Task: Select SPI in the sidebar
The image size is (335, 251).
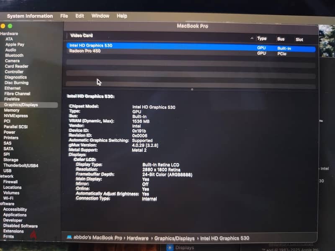Action: (x=7, y=154)
